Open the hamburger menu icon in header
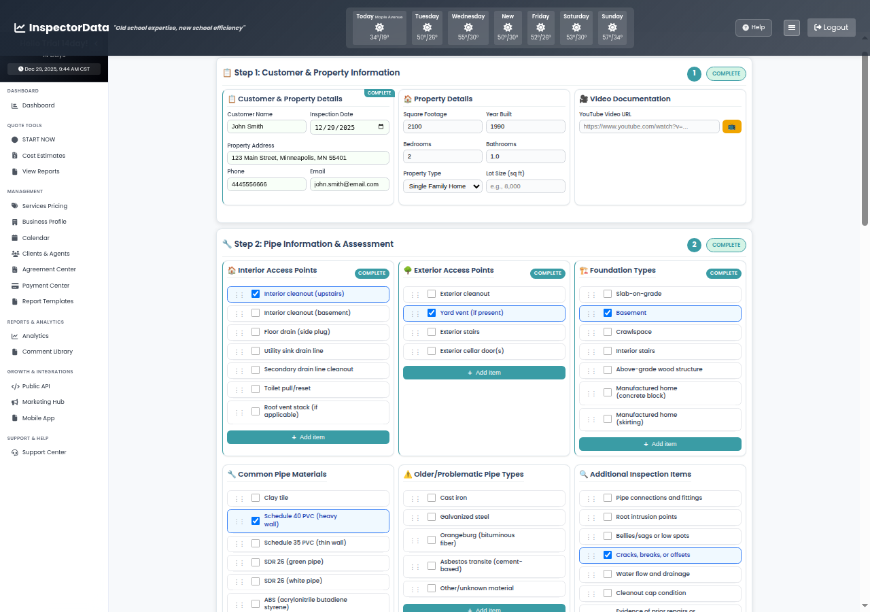 click(x=791, y=28)
